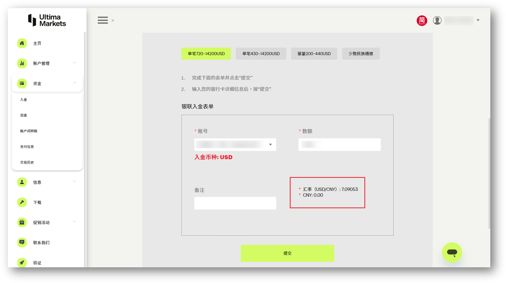Open the 账号 account selection dropdown
This screenshot has height=283, width=506.
235,145
